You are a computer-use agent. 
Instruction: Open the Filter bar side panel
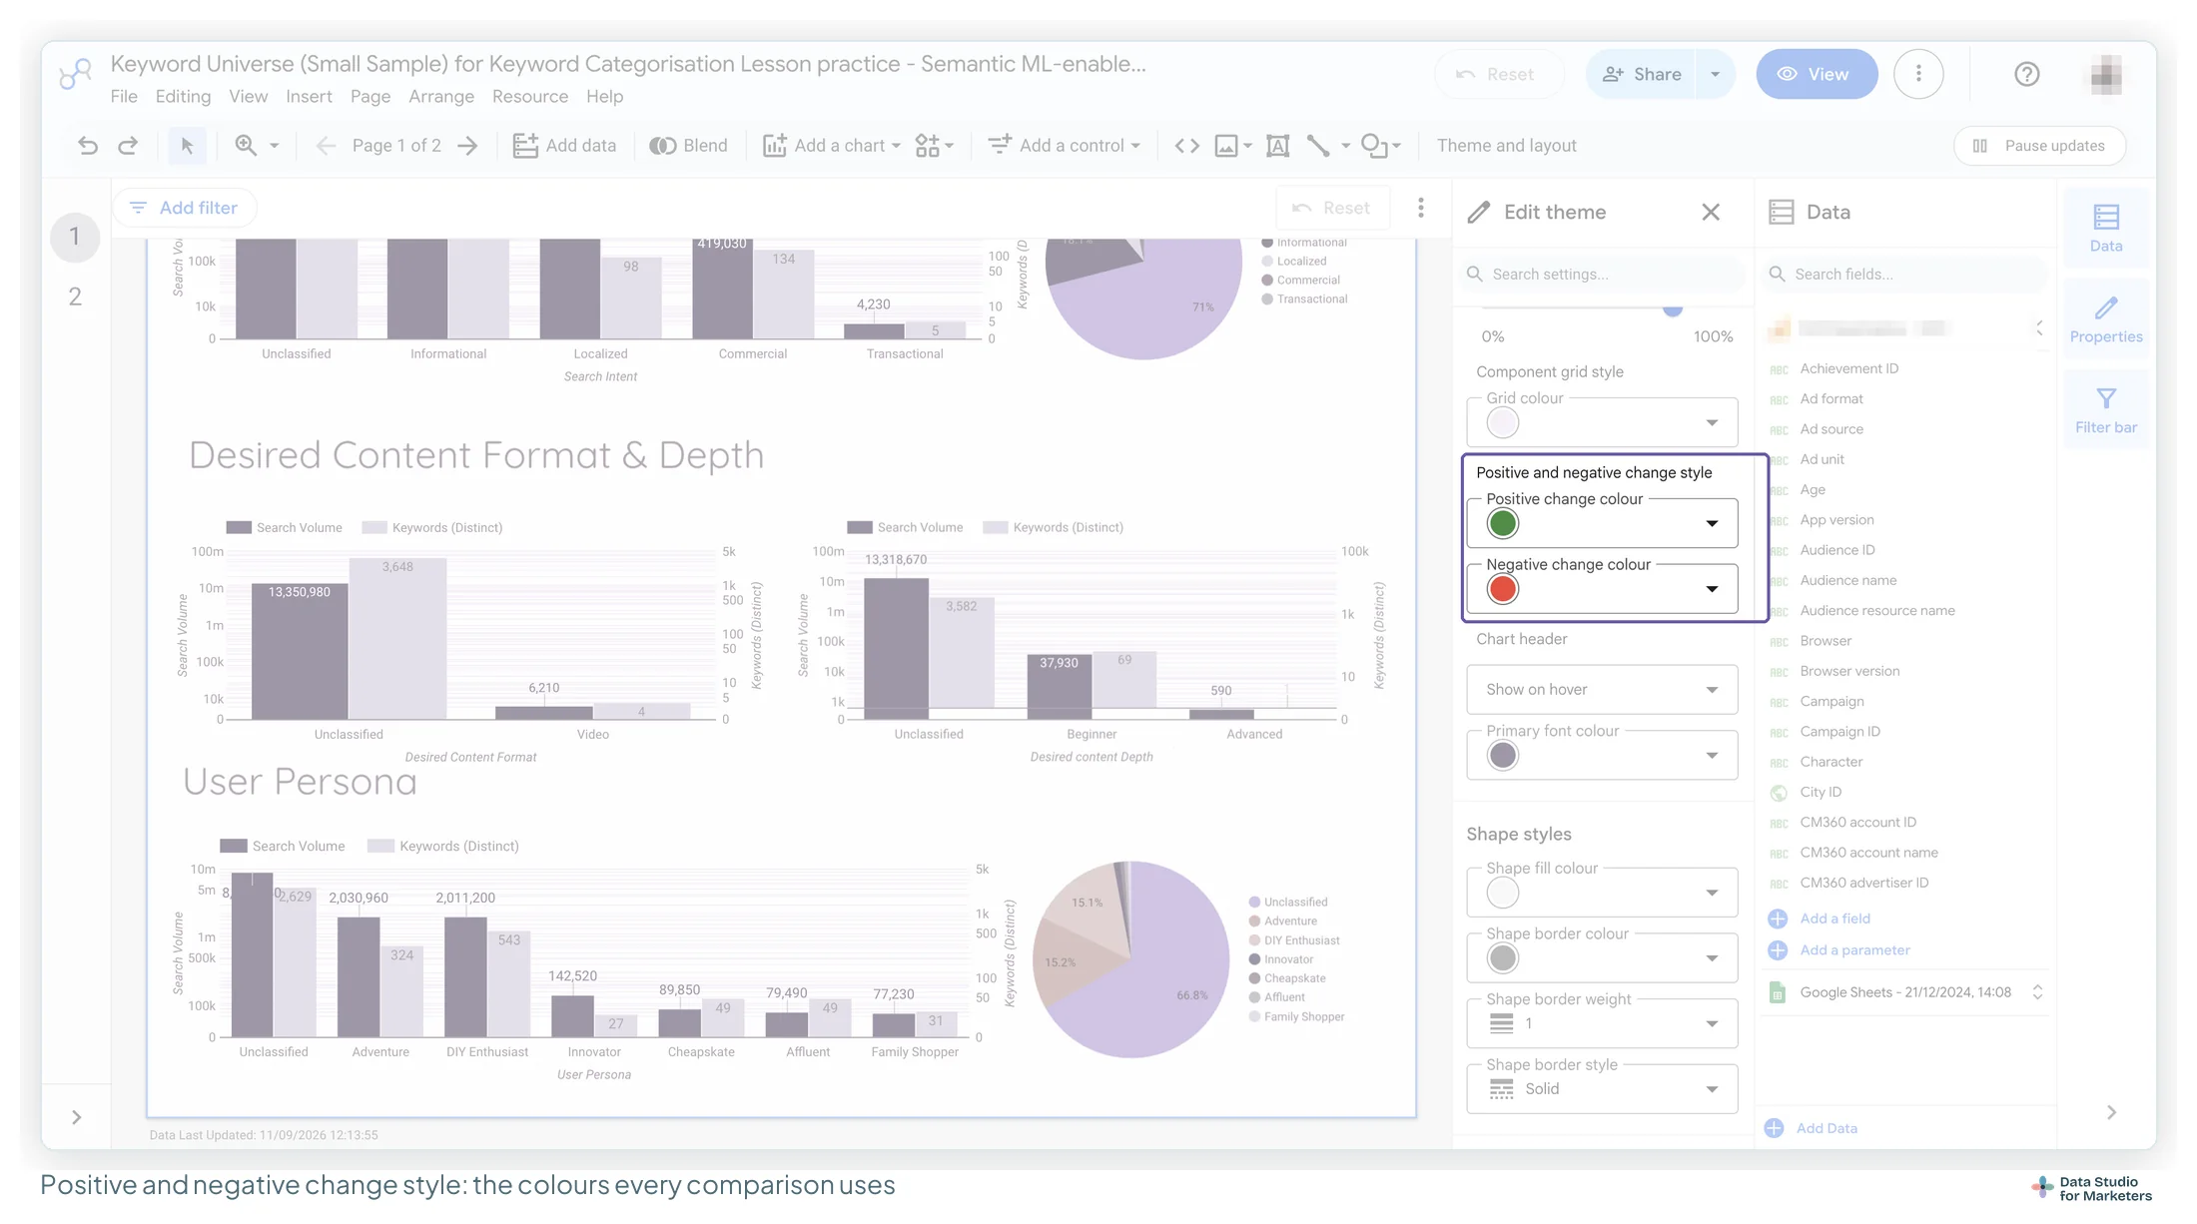point(2106,410)
